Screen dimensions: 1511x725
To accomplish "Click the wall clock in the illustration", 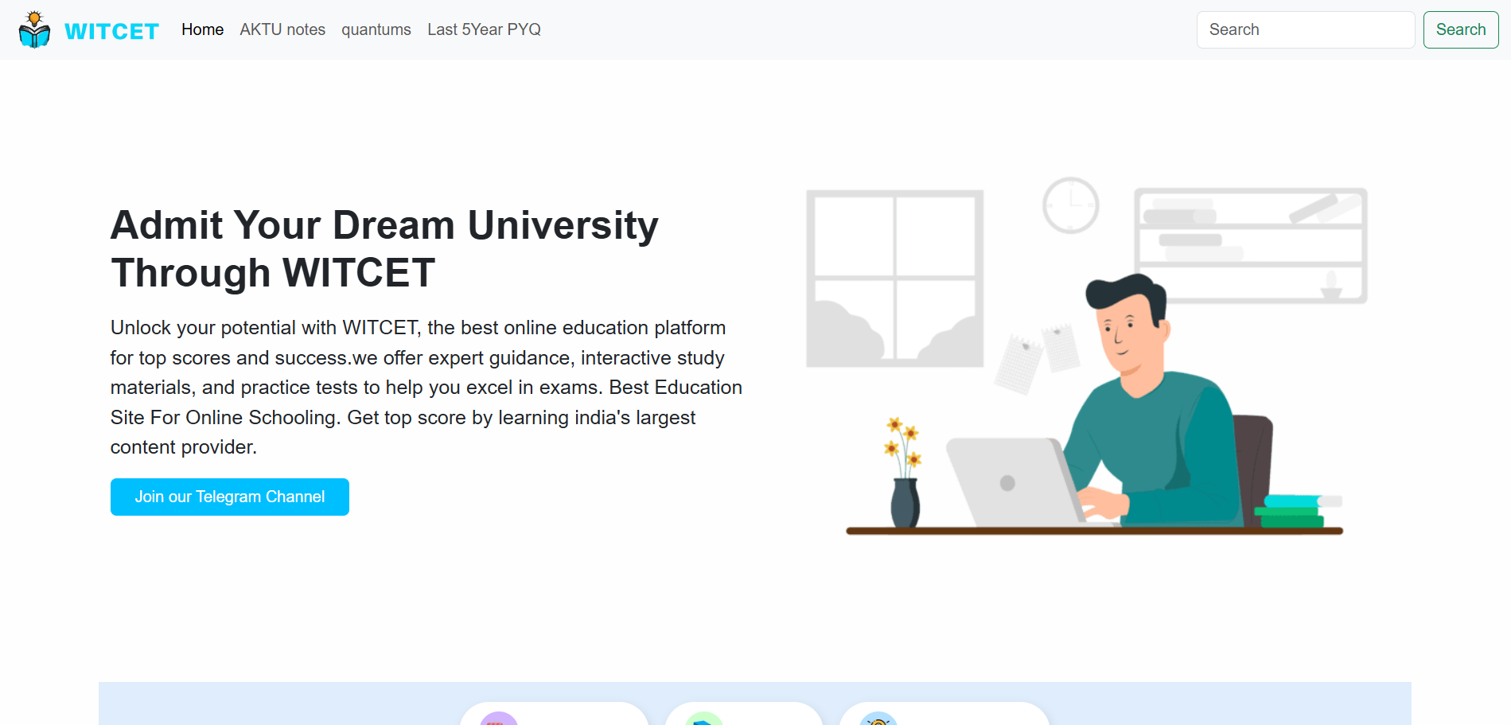I will [x=1070, y=205].
